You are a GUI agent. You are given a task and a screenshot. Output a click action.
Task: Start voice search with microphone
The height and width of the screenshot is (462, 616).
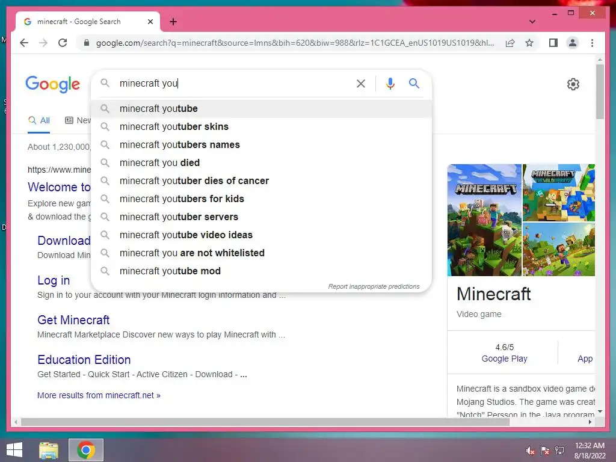[390, 83]
